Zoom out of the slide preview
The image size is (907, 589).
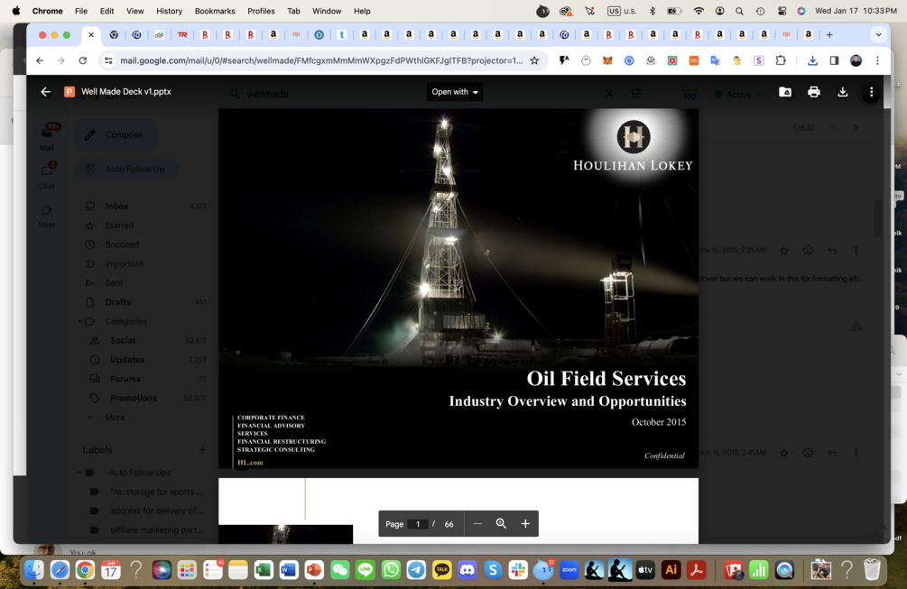tap(477, 524)
